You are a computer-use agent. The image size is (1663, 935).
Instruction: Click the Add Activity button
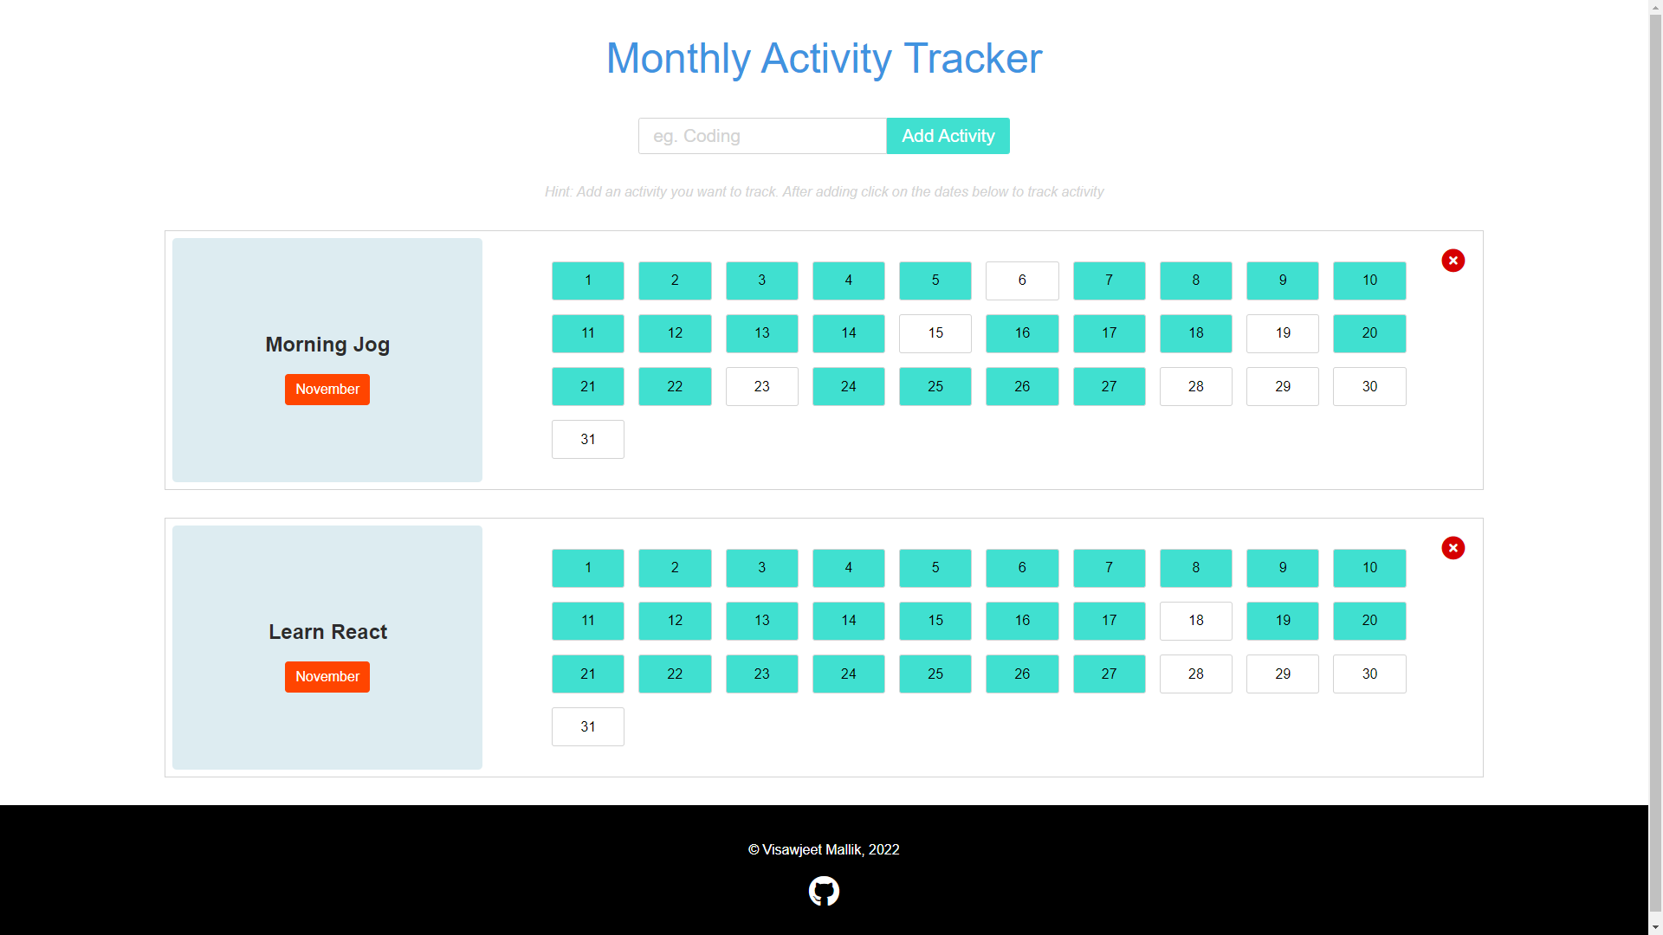[948, 136]
